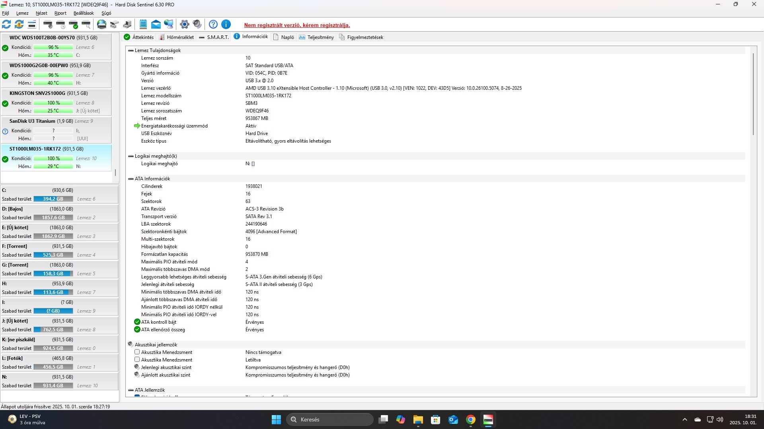
Task: Collapse the ATA Információk section
Action: click(131, 179)
